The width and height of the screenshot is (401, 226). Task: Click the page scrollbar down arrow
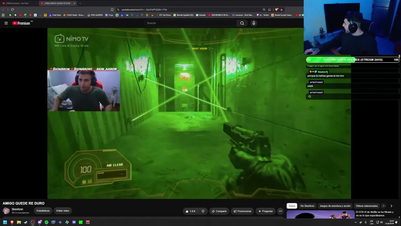point(399,217)
